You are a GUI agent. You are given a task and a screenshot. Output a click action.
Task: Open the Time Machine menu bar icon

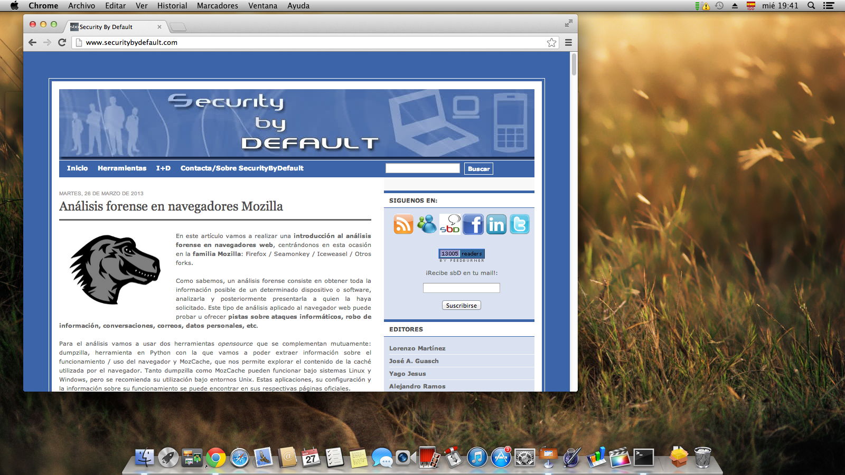click(719, 6)
